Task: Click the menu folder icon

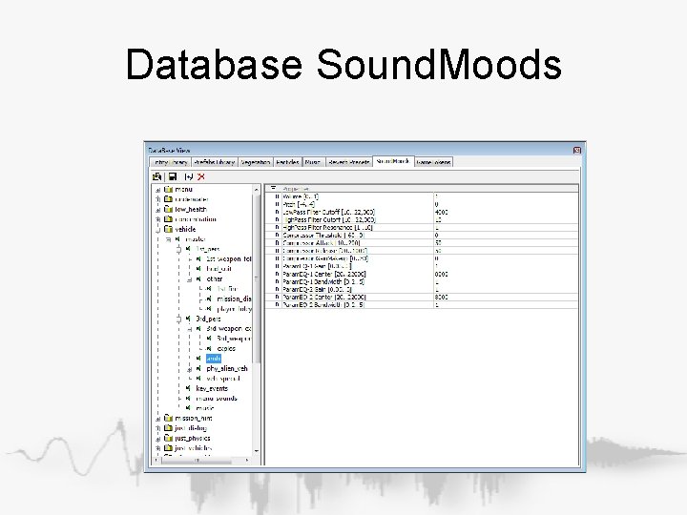Action: tap(168, 189)
